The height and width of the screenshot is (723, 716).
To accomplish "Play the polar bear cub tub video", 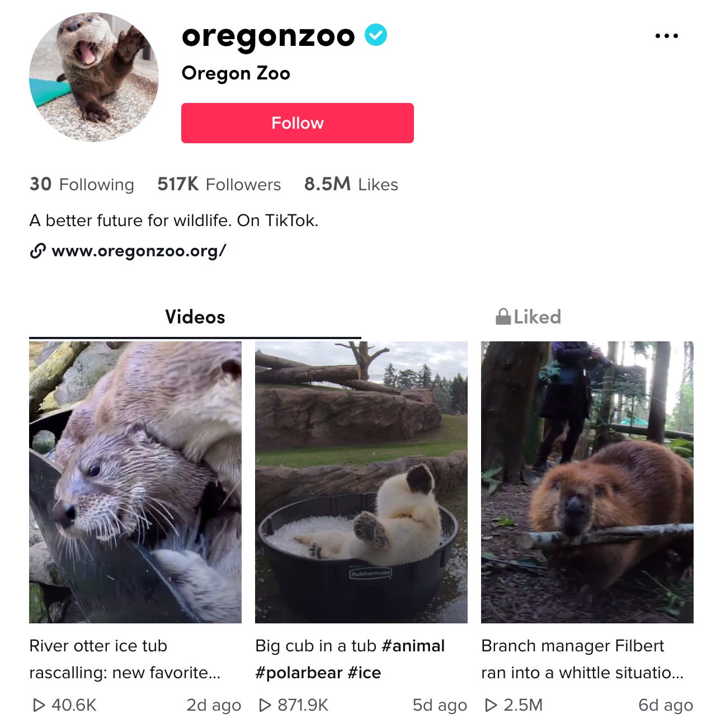I will 361,482.
